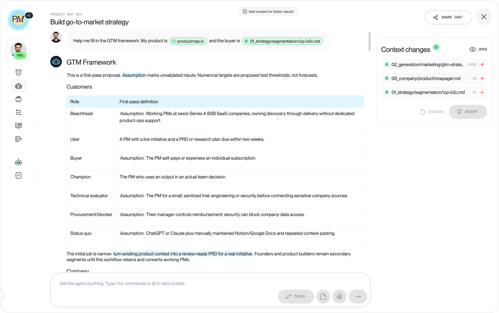Open the icp-b2c.md chip in message
Viewport: 499px width, 313px height.
[x=283, y=41]
